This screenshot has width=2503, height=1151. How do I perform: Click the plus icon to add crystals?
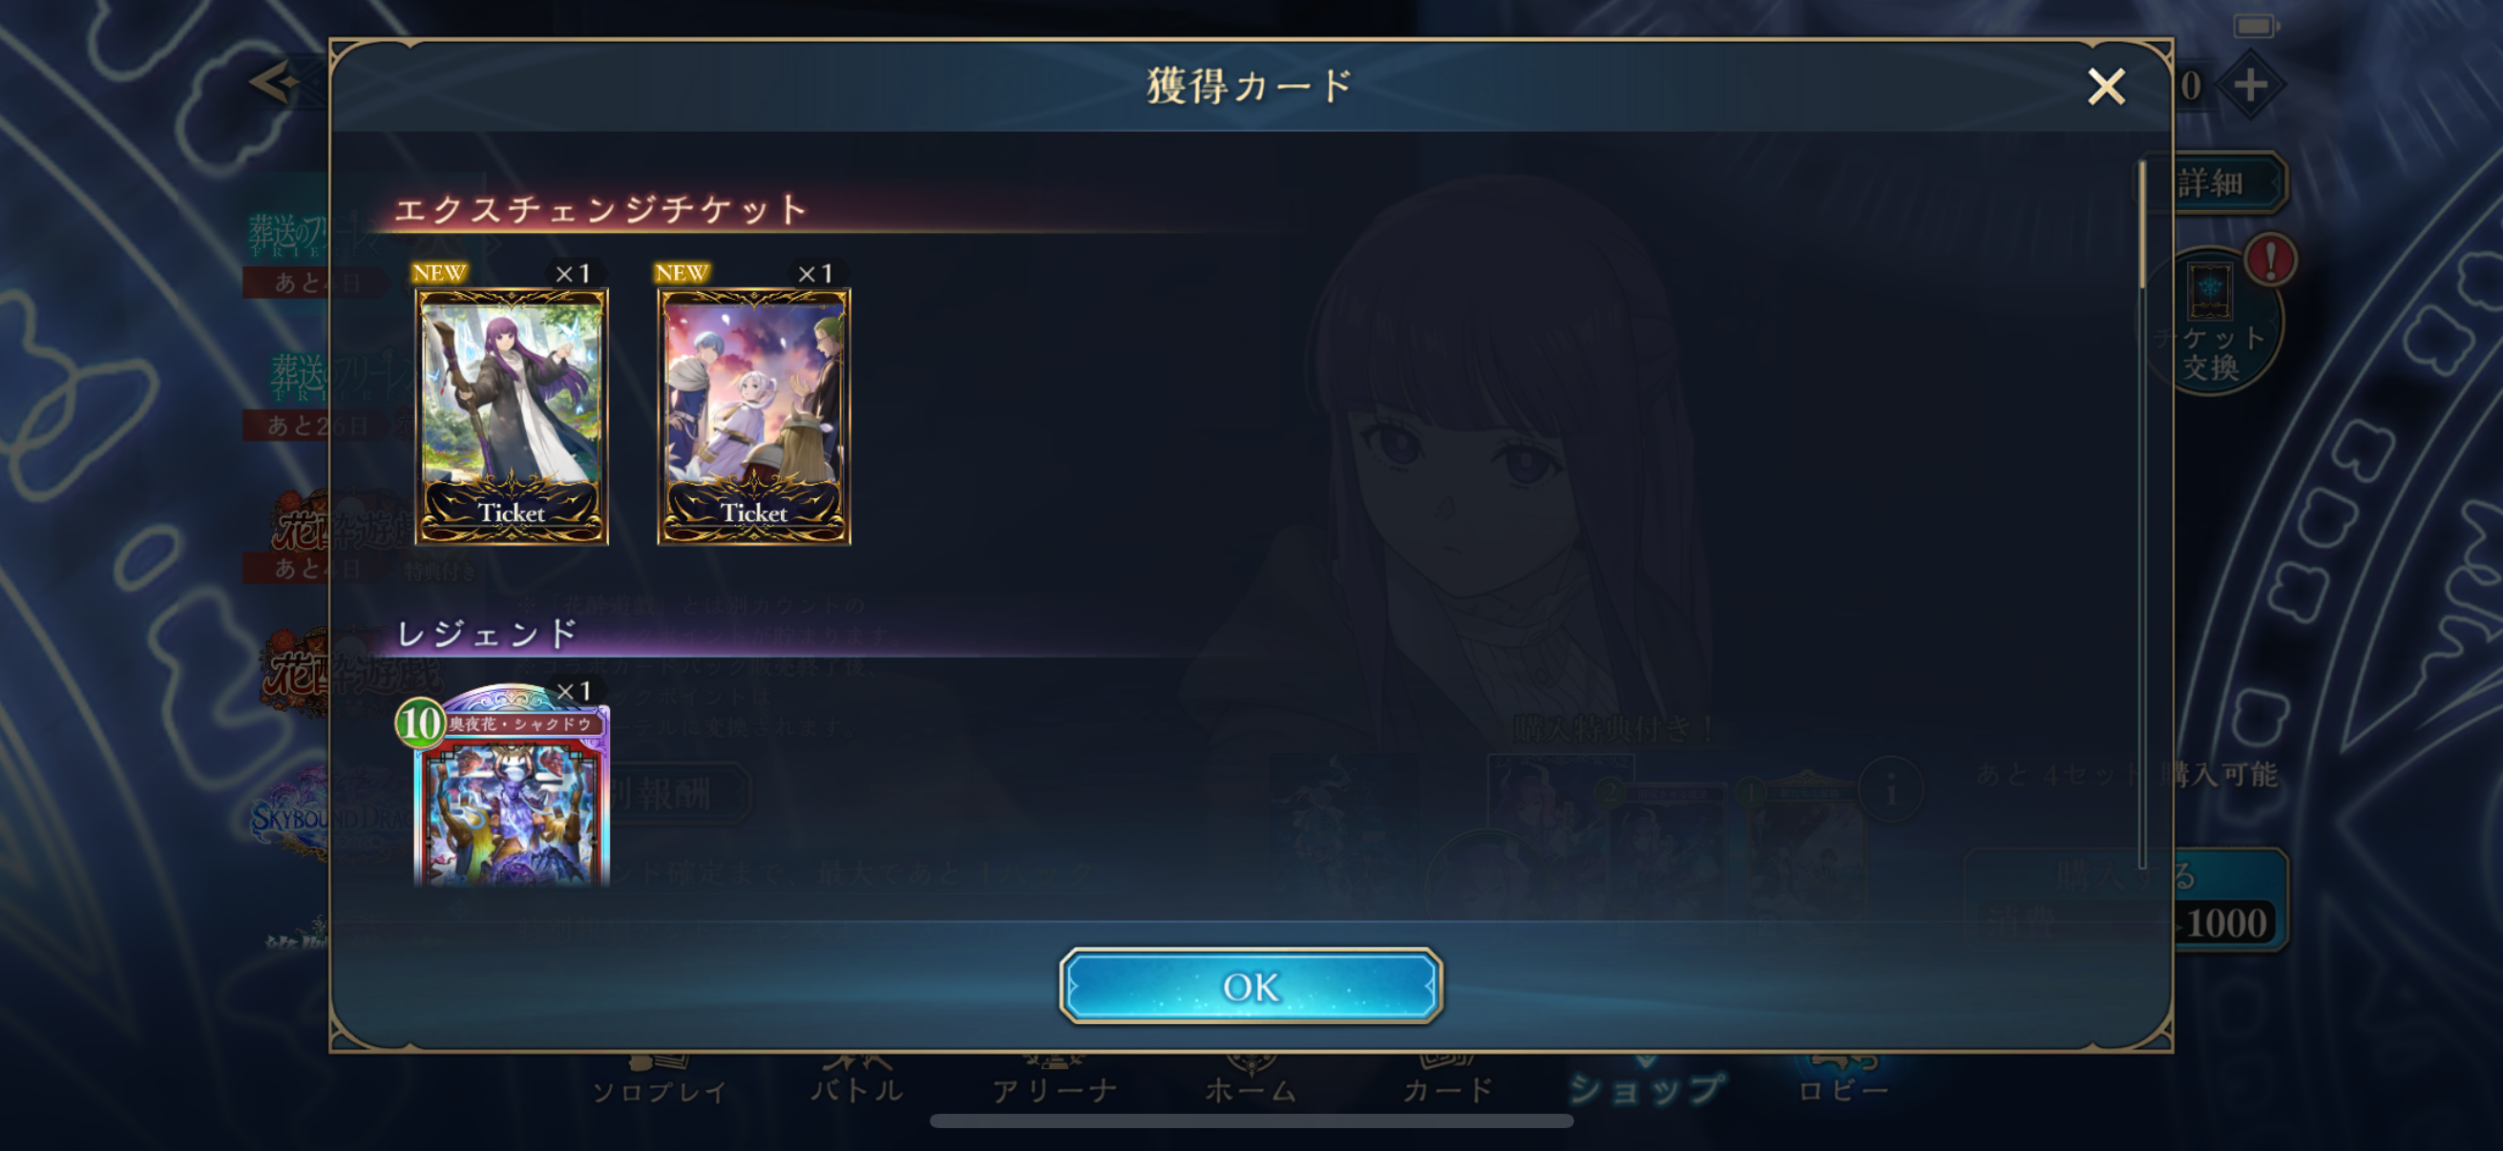coord(2250,86)
